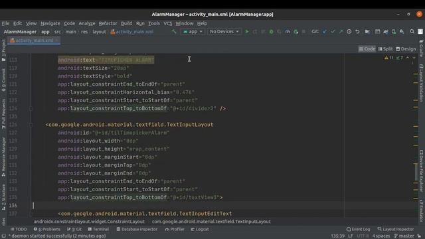The image size is (425, 239).
Task: Click the Profile app gauge icon
Action: (288, 32)
